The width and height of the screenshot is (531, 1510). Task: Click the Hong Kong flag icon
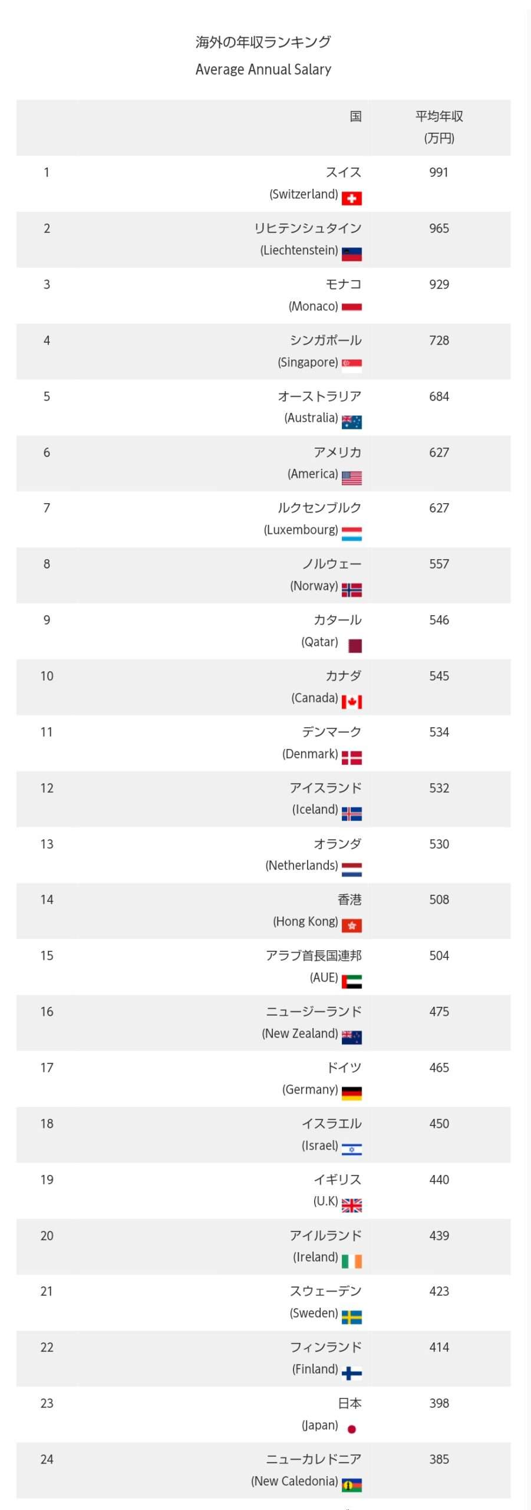tap(351, 925)
